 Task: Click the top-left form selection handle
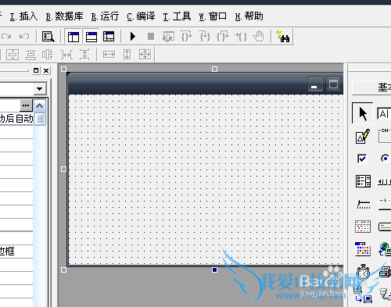[63, 69]
